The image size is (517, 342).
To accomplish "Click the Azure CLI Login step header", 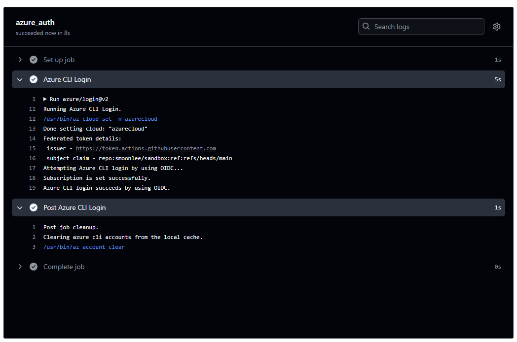I will pos(258,79).
